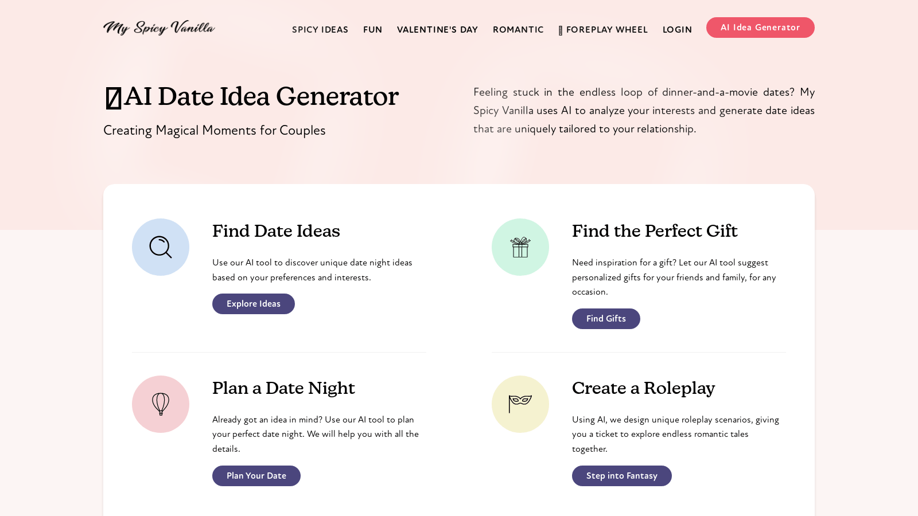The height and width of the screenshot is (516, 918).
Task: Click the Find Gifts button
Action: [x=606, y=319]
